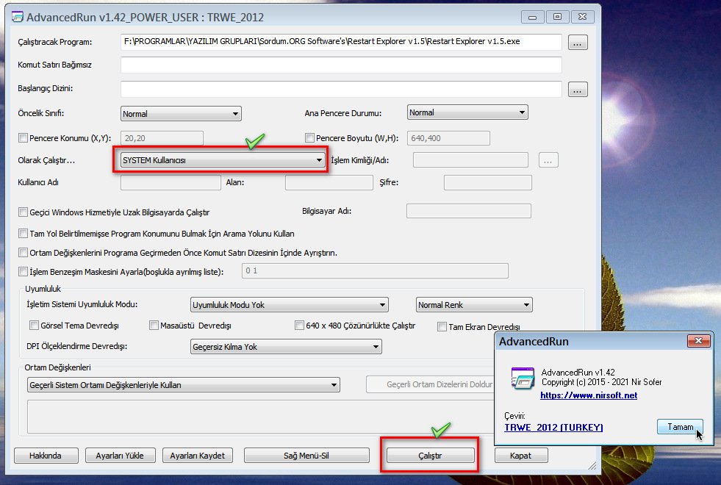Click the Kullanıcı Adı input field
This screenshot has height=485, width=721.
pyautogui.click(x=171, y=182)
